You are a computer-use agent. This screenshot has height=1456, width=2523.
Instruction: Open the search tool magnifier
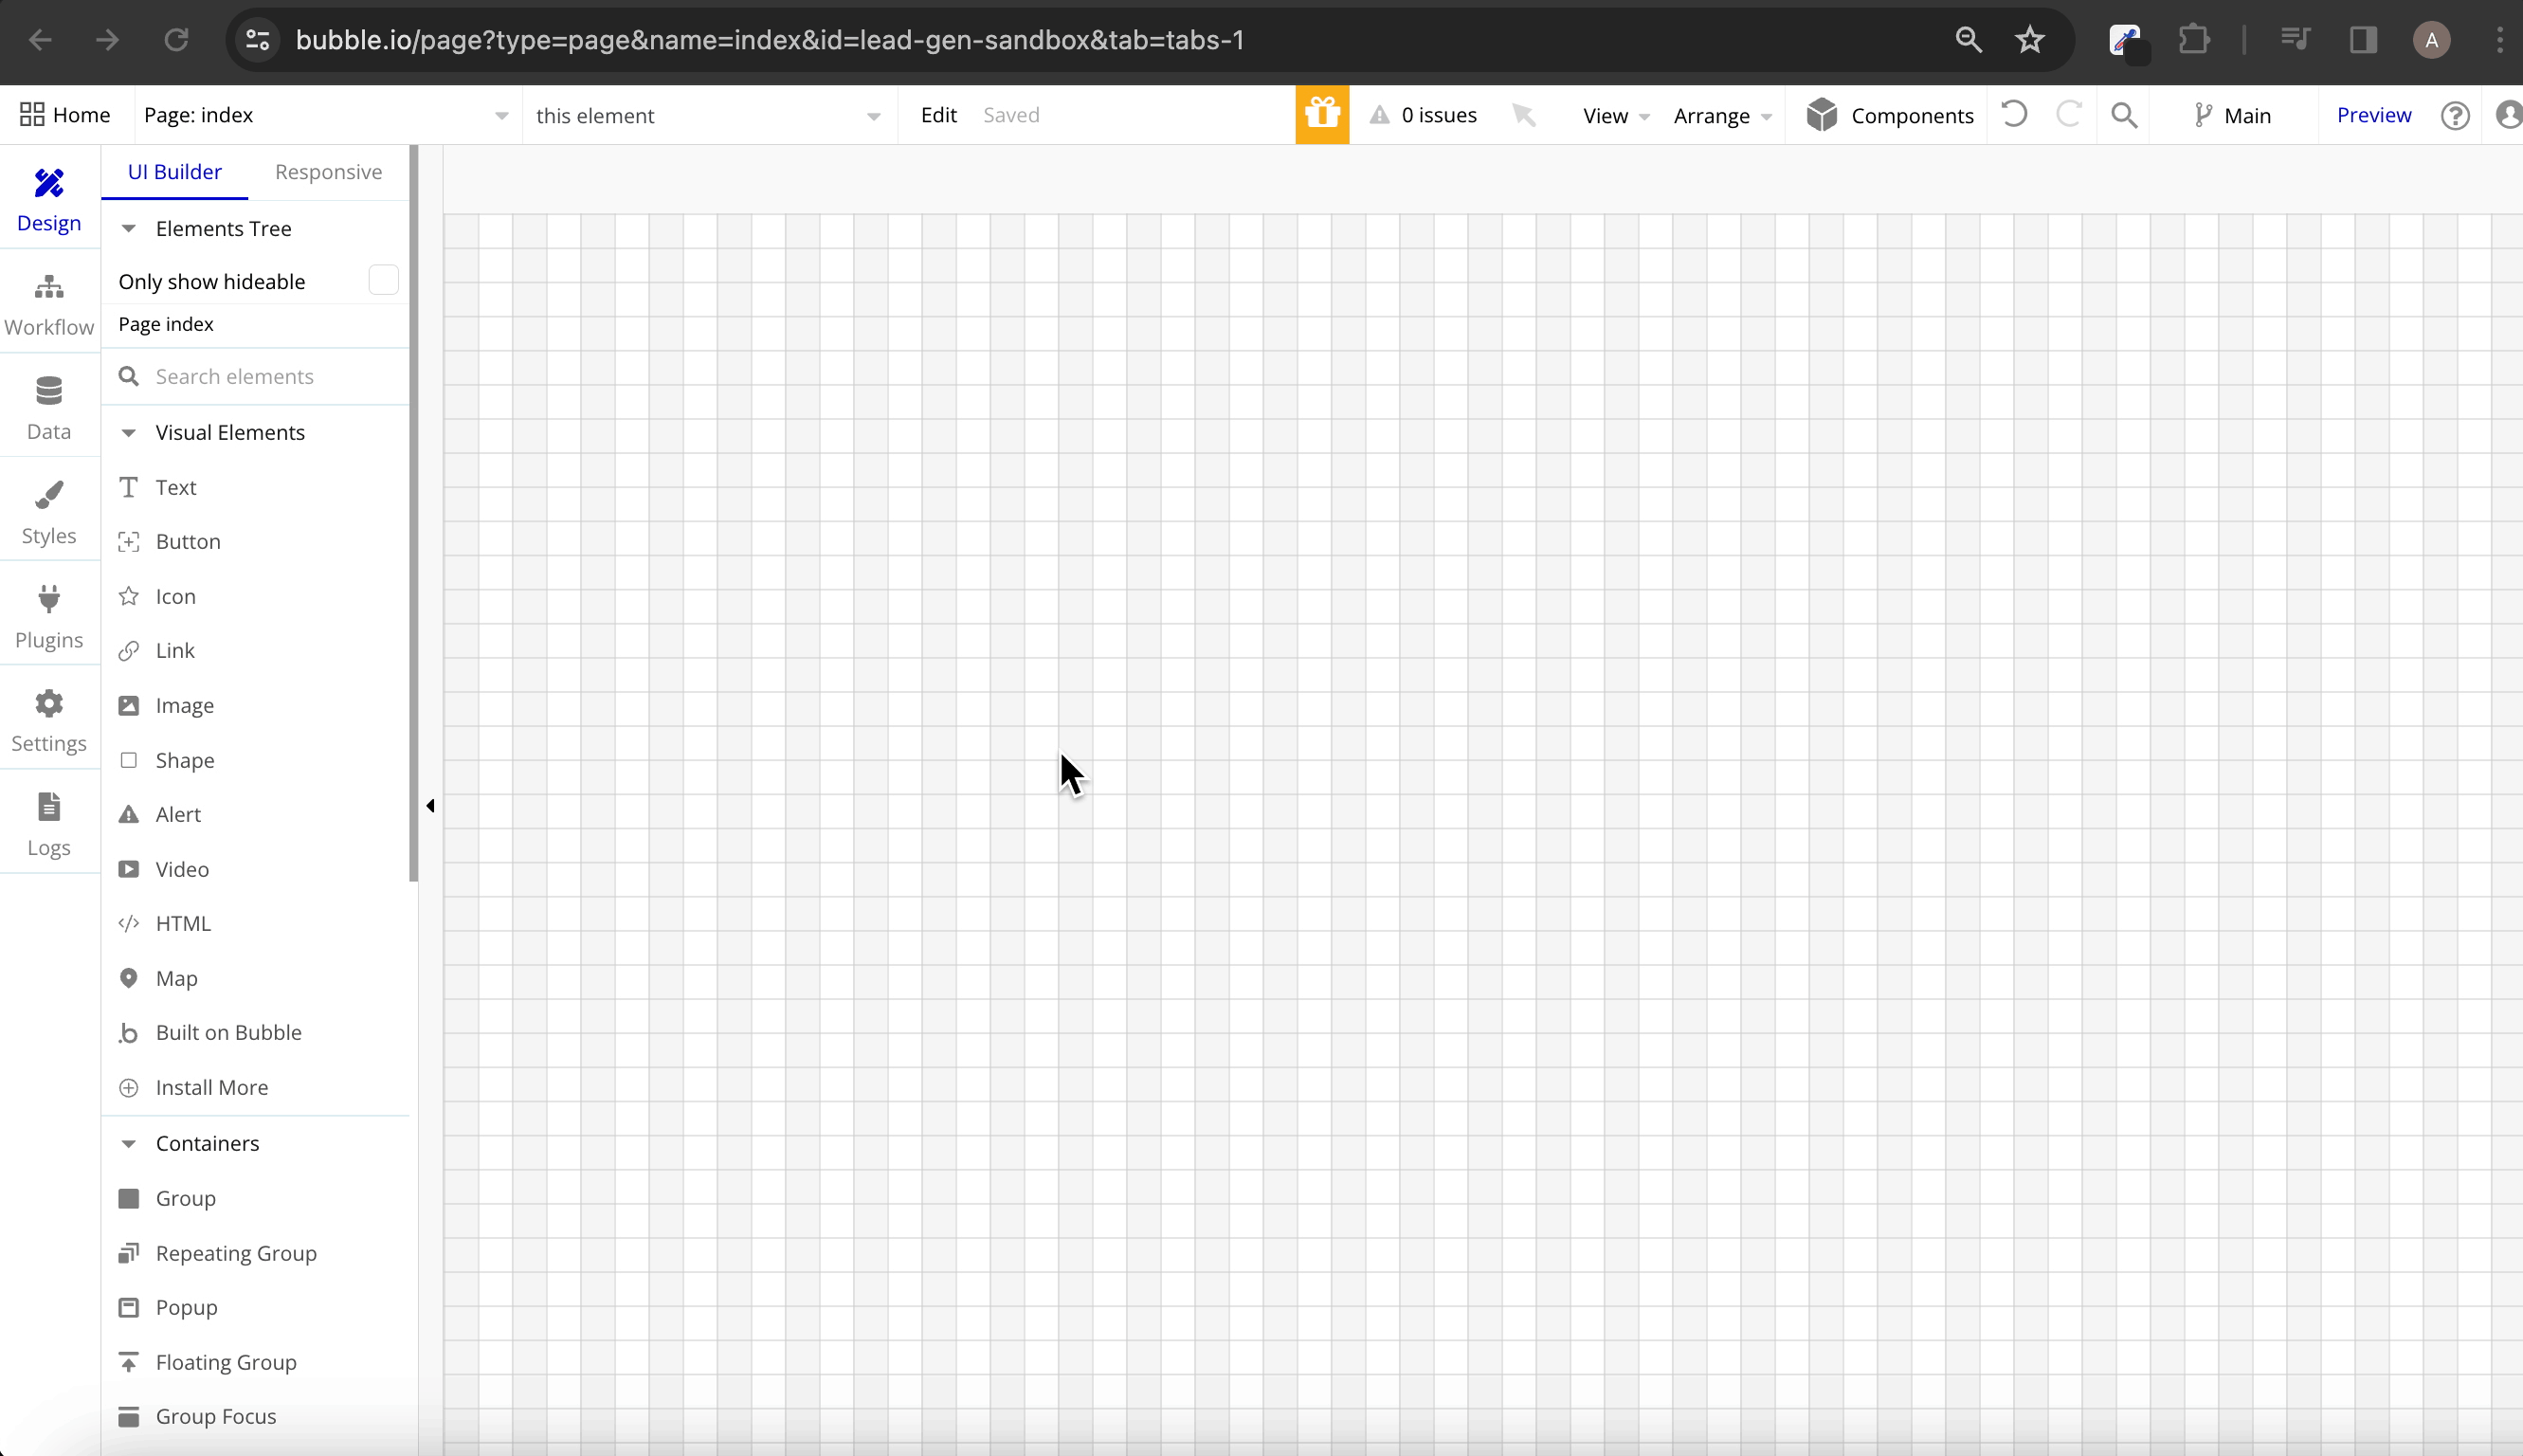pyautogui.click(x=2124, y=115)
